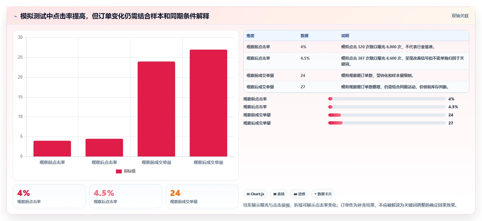482x221 pixels.
Task: Select the 表格 tag chip
Action: tap(279, 194)
